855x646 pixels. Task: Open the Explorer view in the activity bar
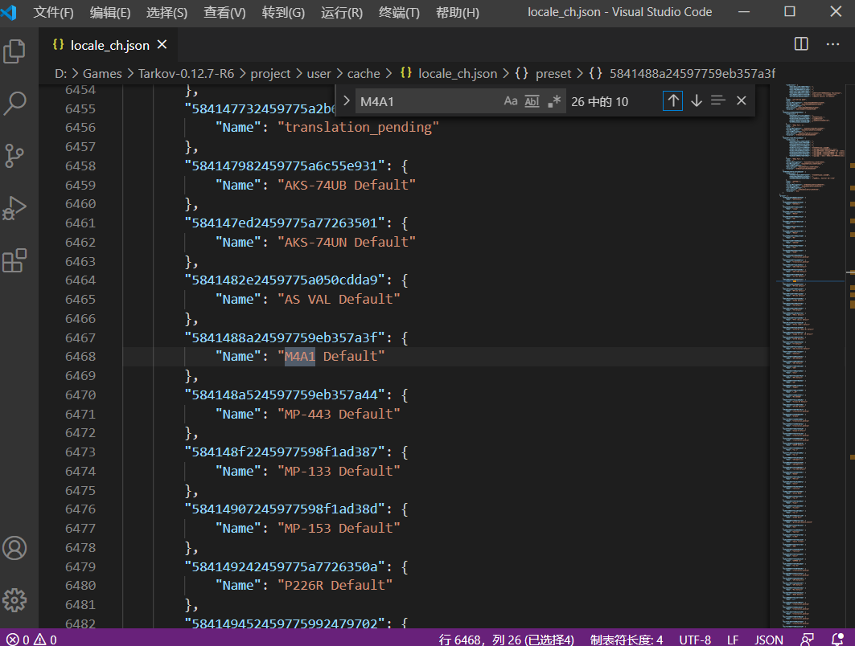(14, 51)
